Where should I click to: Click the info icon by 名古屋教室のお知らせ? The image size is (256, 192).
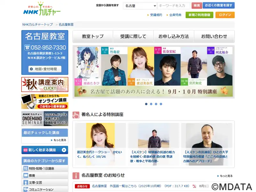click(76, 176)
